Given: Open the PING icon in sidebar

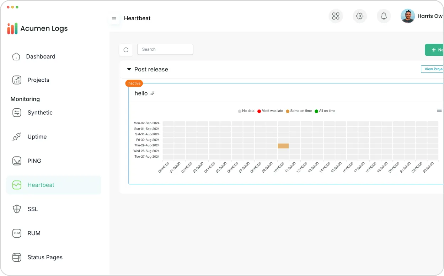Looking at the screenshot, I should [17, 161].
